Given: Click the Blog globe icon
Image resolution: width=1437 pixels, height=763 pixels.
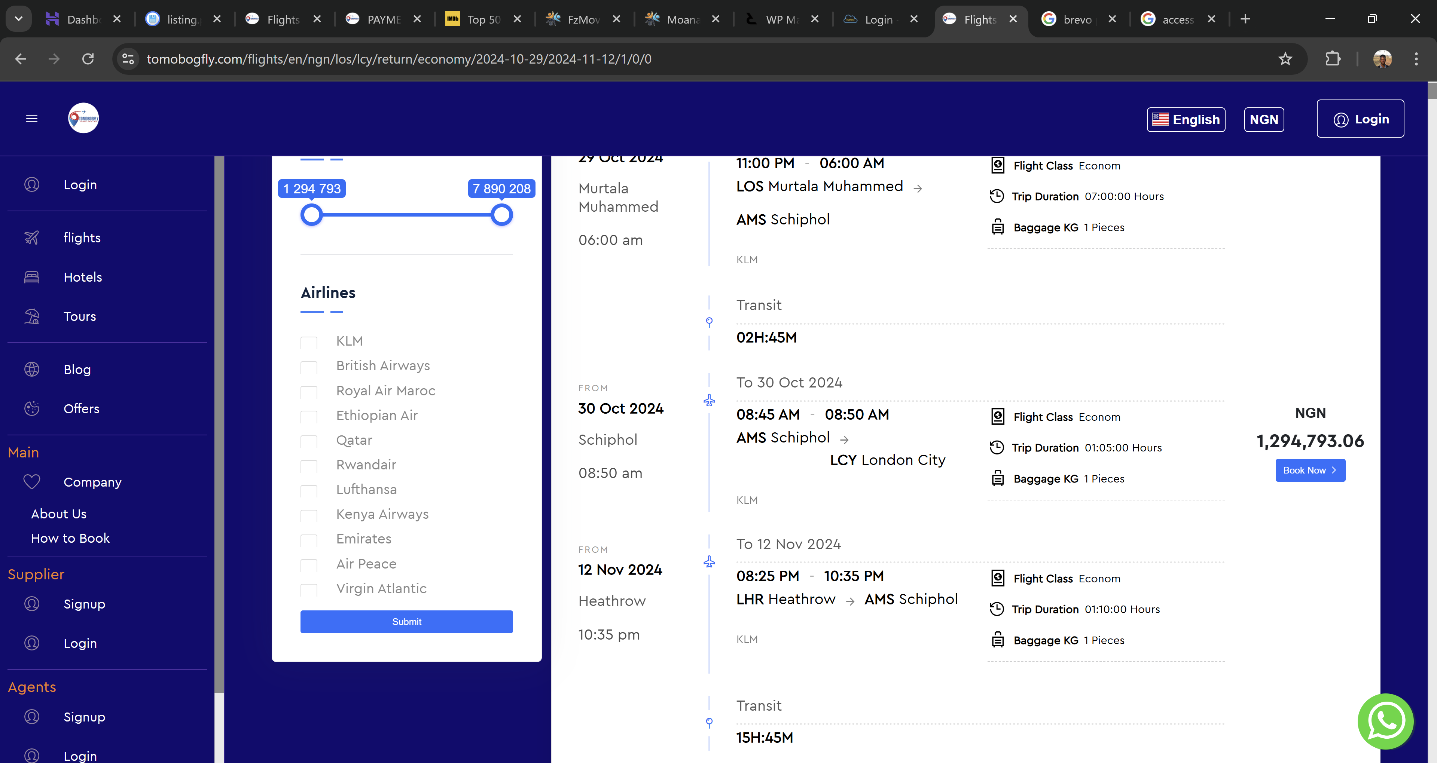Looking at the screenshot, I should (x=32, y=369).
